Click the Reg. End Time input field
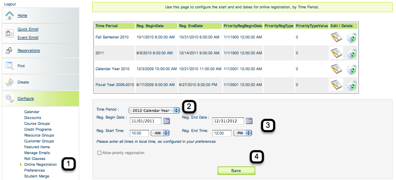 click(221, 133)
